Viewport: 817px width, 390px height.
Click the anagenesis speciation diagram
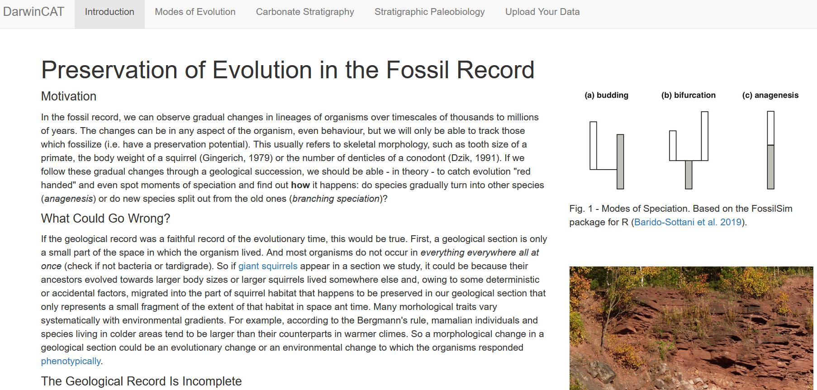pos(770,150)
